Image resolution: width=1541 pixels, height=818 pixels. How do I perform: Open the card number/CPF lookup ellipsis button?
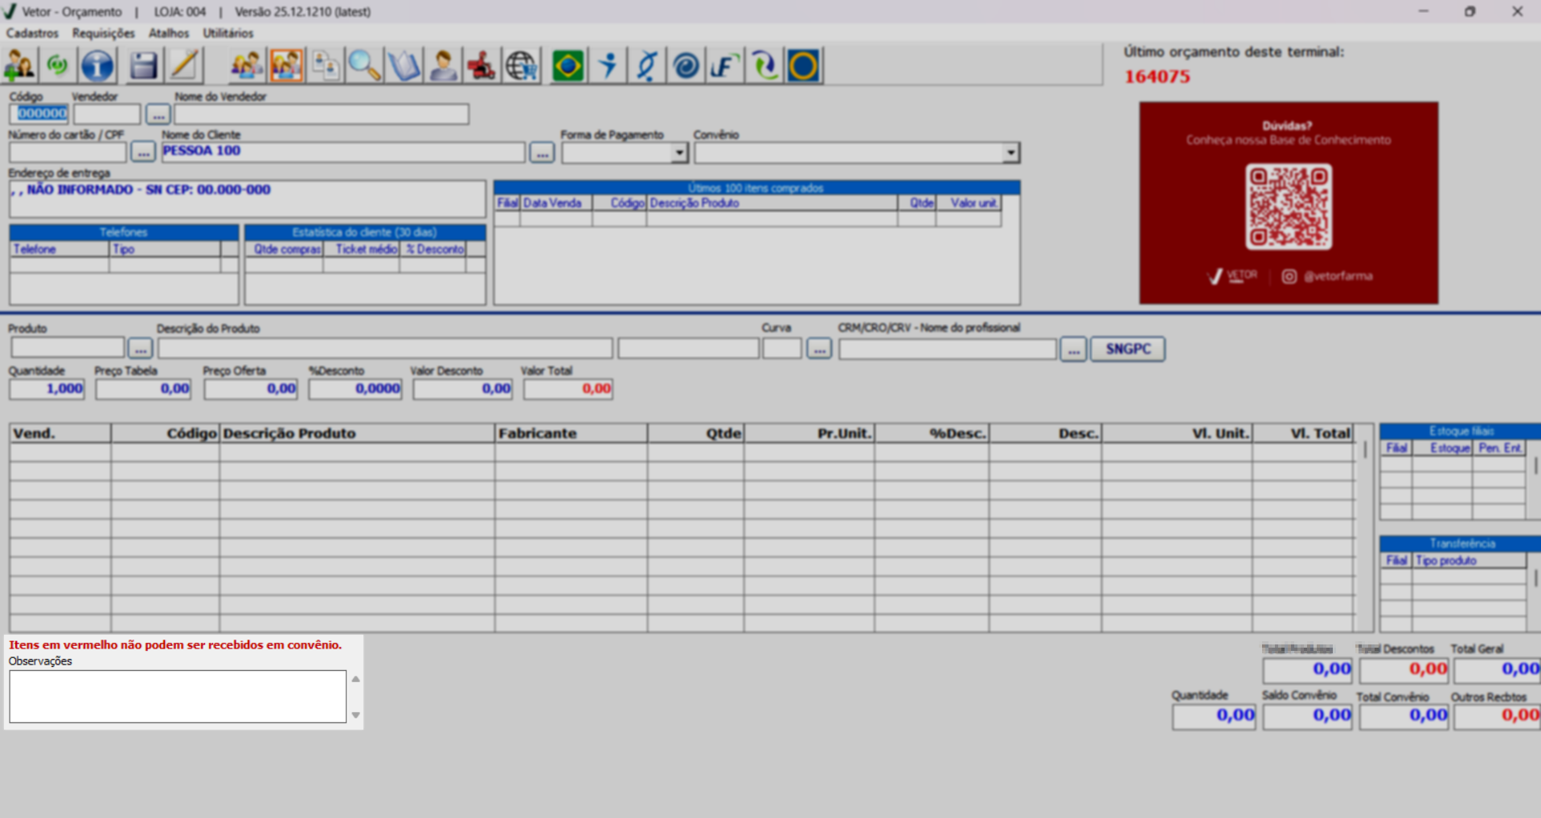pyautogui.click(x=143, y=152)
